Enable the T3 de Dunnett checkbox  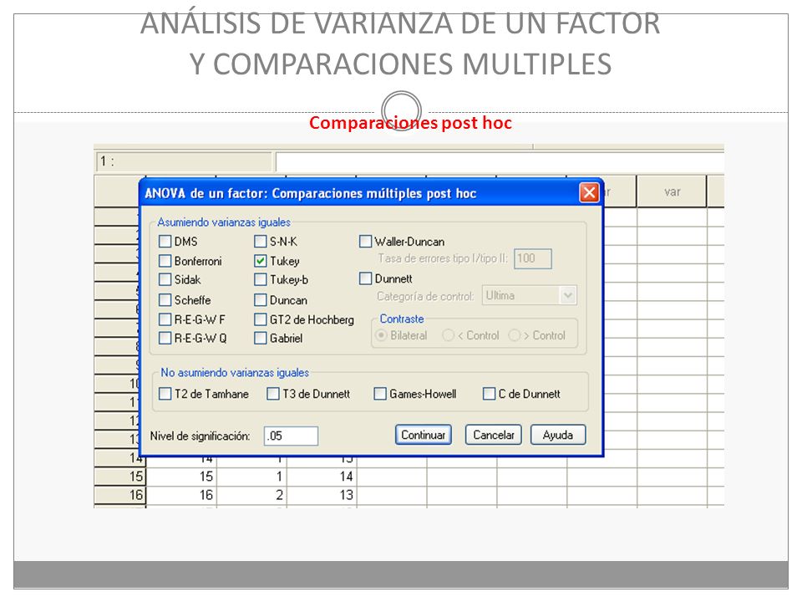point(273,394)
